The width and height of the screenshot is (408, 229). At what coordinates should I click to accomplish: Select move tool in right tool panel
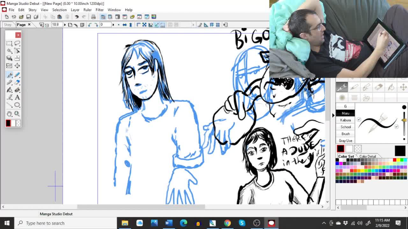[403, 87]
